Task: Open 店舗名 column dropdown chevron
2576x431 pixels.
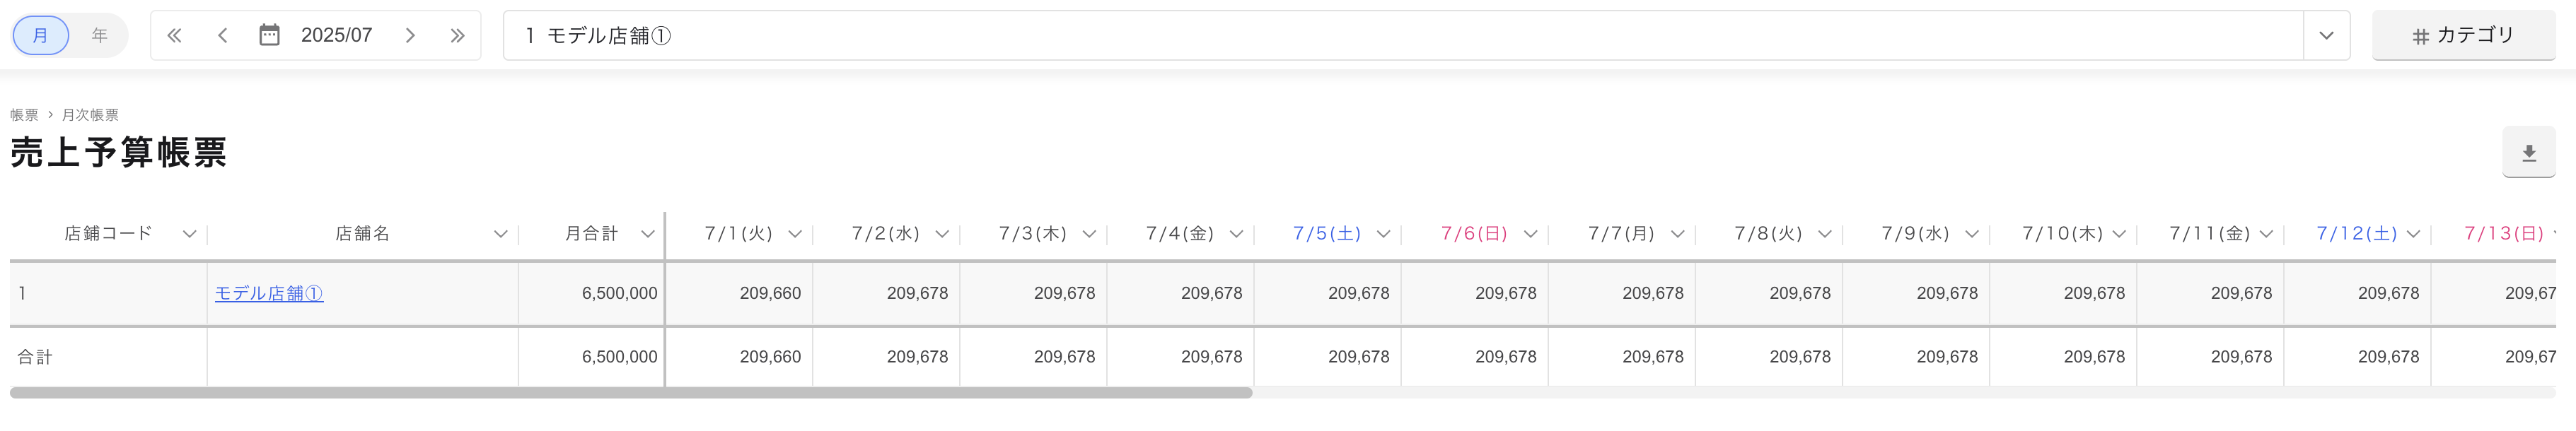Action: (501, 234)
